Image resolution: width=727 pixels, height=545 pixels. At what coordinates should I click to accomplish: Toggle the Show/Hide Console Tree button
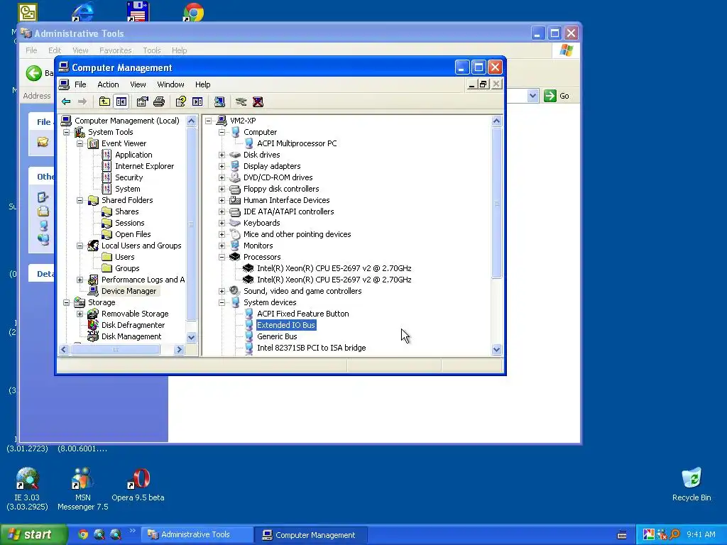(121, 101)
